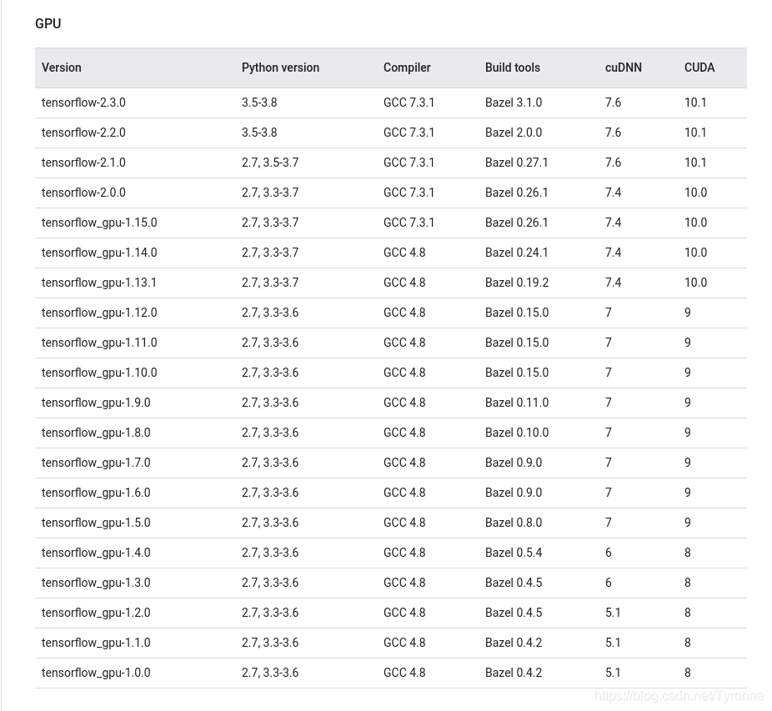This screenshot has height=711, width=772.
Task: Select Bazel 0.11.0 build tools cell
Action: tap(517, 403)
